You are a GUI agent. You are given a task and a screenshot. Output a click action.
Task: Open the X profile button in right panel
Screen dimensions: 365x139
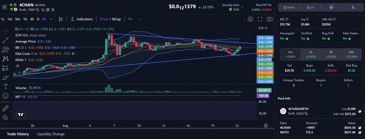(x=353, y=7)
